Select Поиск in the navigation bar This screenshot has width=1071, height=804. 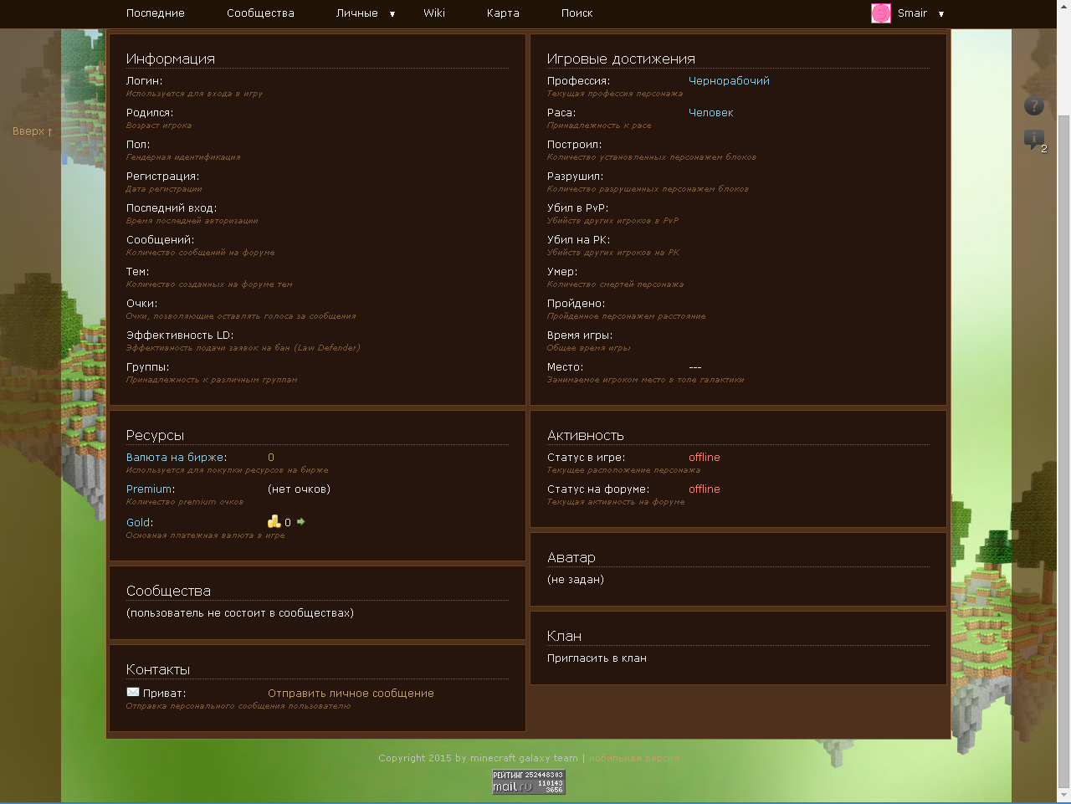pos(576,13)
